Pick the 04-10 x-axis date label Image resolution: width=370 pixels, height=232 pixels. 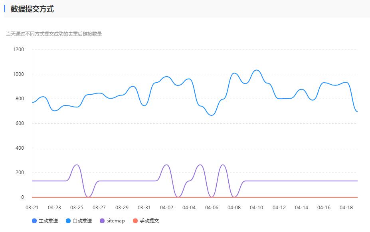pyautogui.click(x=257, y=208)
